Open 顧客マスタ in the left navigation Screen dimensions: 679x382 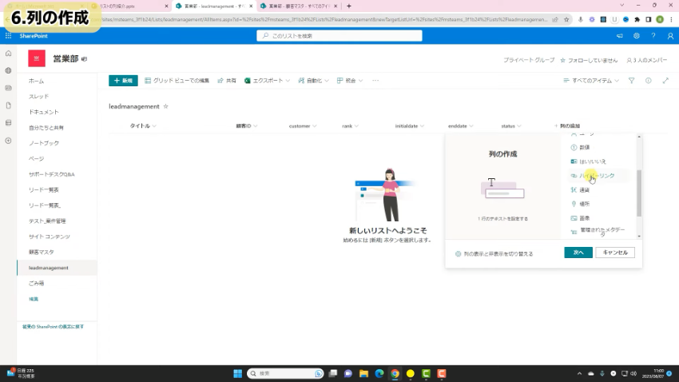pyautogui.click(x=42, y=253)
